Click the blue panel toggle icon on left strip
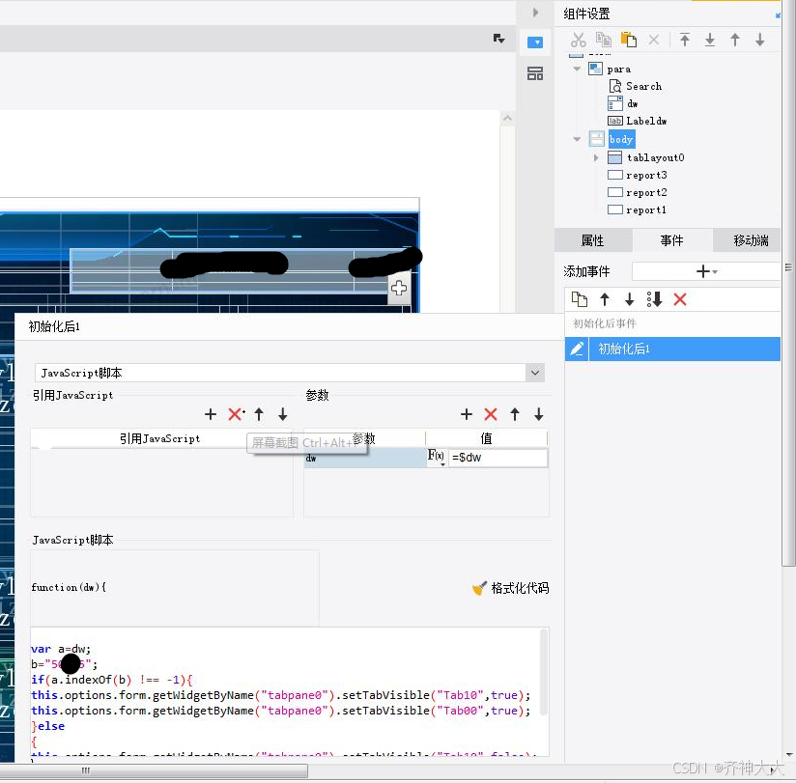The height and width of the screenshot is (783, 796). (535, 42)
